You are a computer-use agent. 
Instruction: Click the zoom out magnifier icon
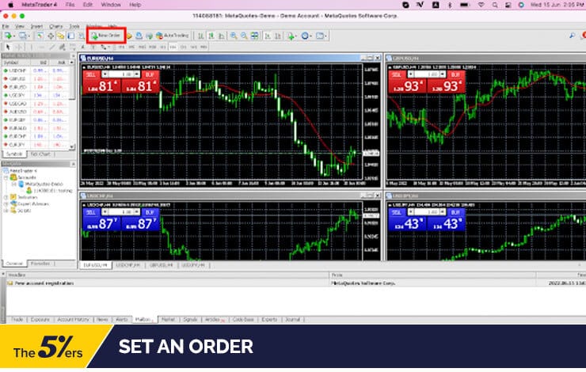[244, 36]
